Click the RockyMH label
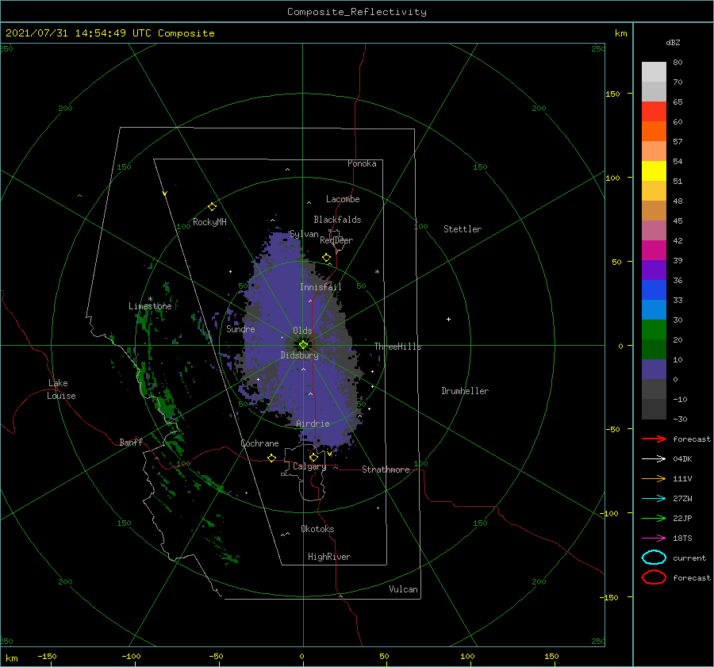The image size is (714, 667). click(209, 222)
